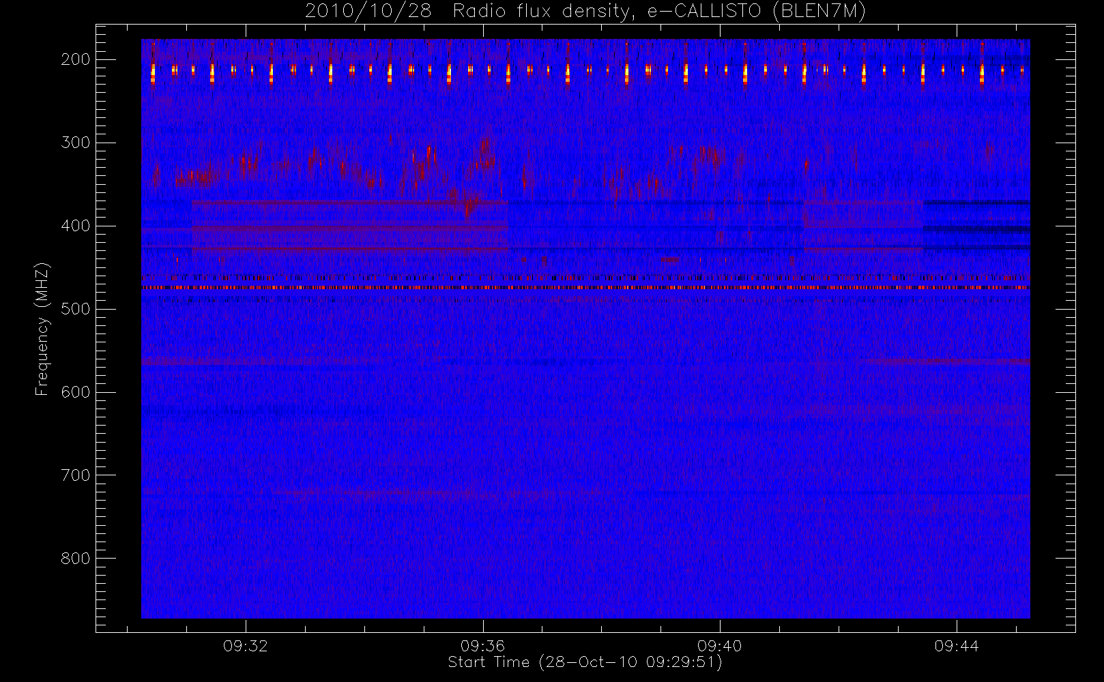
Task: Select the 700 frequency tick label
Action: click(76, 475)
